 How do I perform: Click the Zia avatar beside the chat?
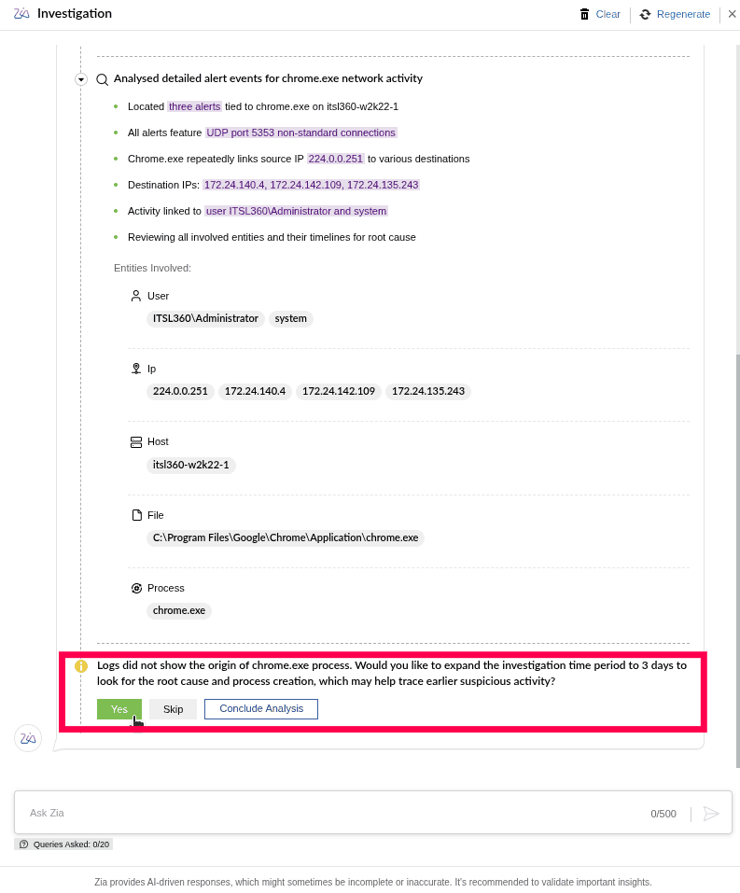(x=28, y=738)
